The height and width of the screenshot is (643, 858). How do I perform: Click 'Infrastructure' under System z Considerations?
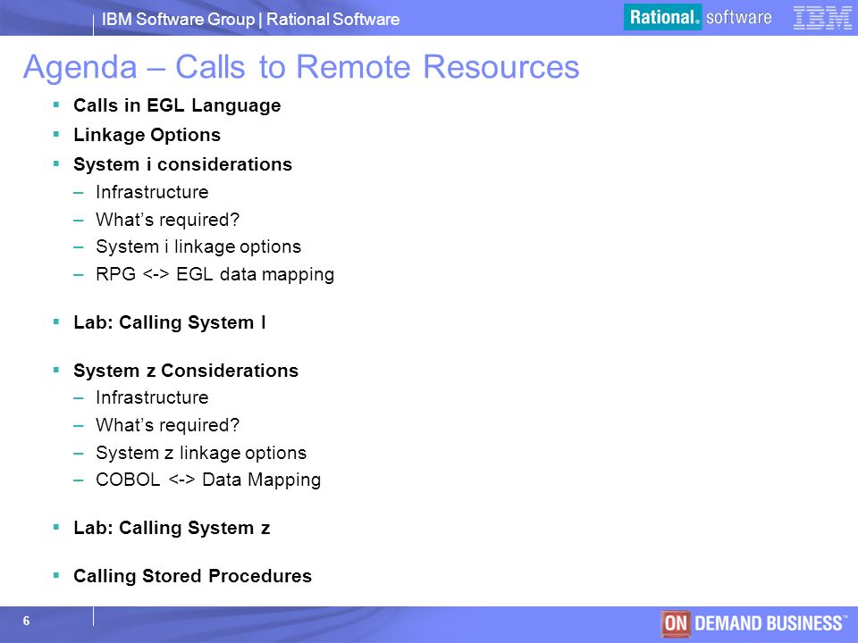click(x=152, y=397)
